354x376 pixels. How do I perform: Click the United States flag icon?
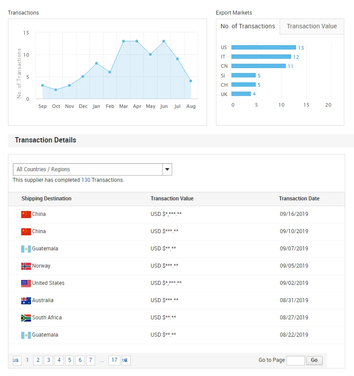click(26, 283)
